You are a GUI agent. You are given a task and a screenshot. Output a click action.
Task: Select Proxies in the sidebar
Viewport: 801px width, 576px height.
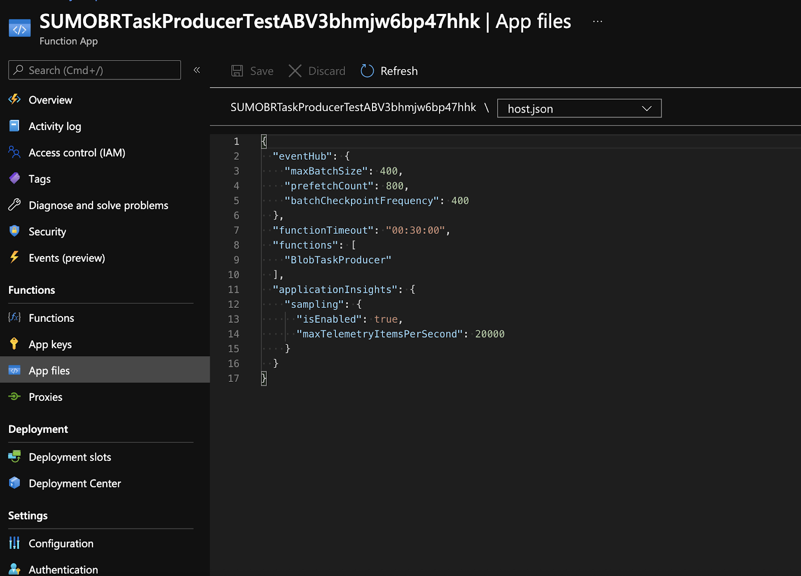[46, 397]
